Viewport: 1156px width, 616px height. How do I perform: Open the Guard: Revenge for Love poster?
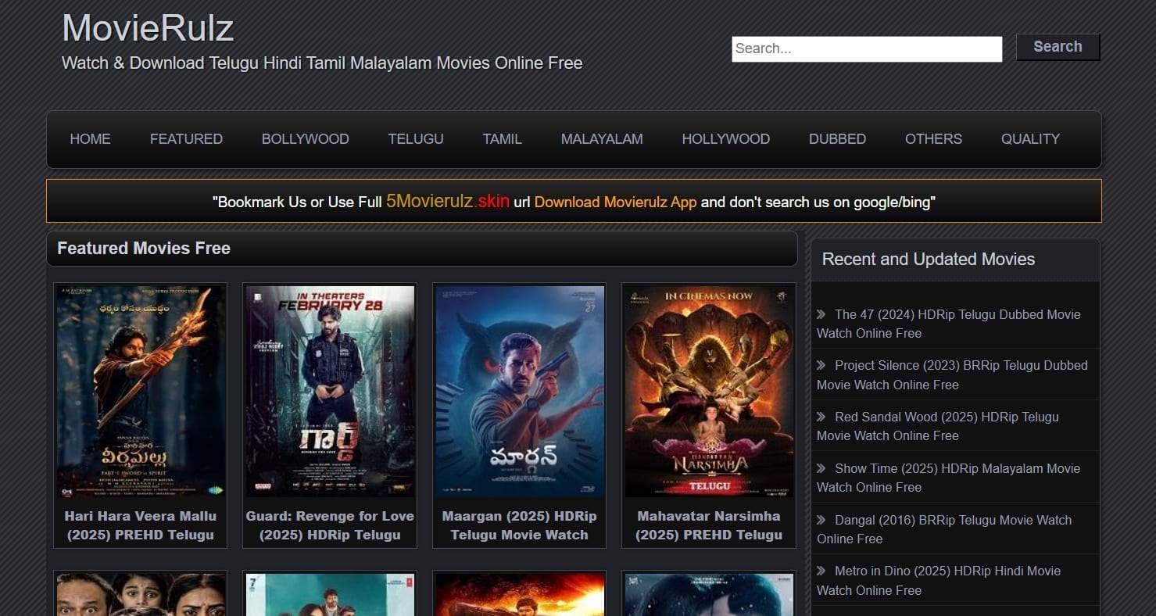[x=330, y=392]
